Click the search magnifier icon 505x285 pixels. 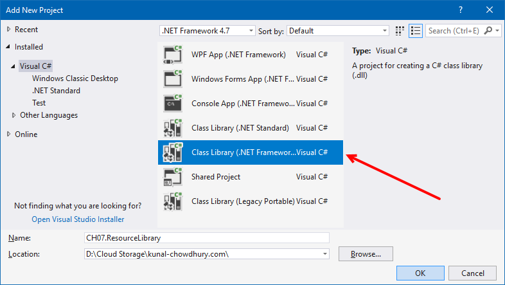pos(488,31)
